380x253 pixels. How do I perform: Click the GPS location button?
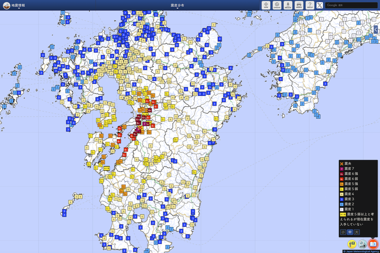[x=266, y=5]
